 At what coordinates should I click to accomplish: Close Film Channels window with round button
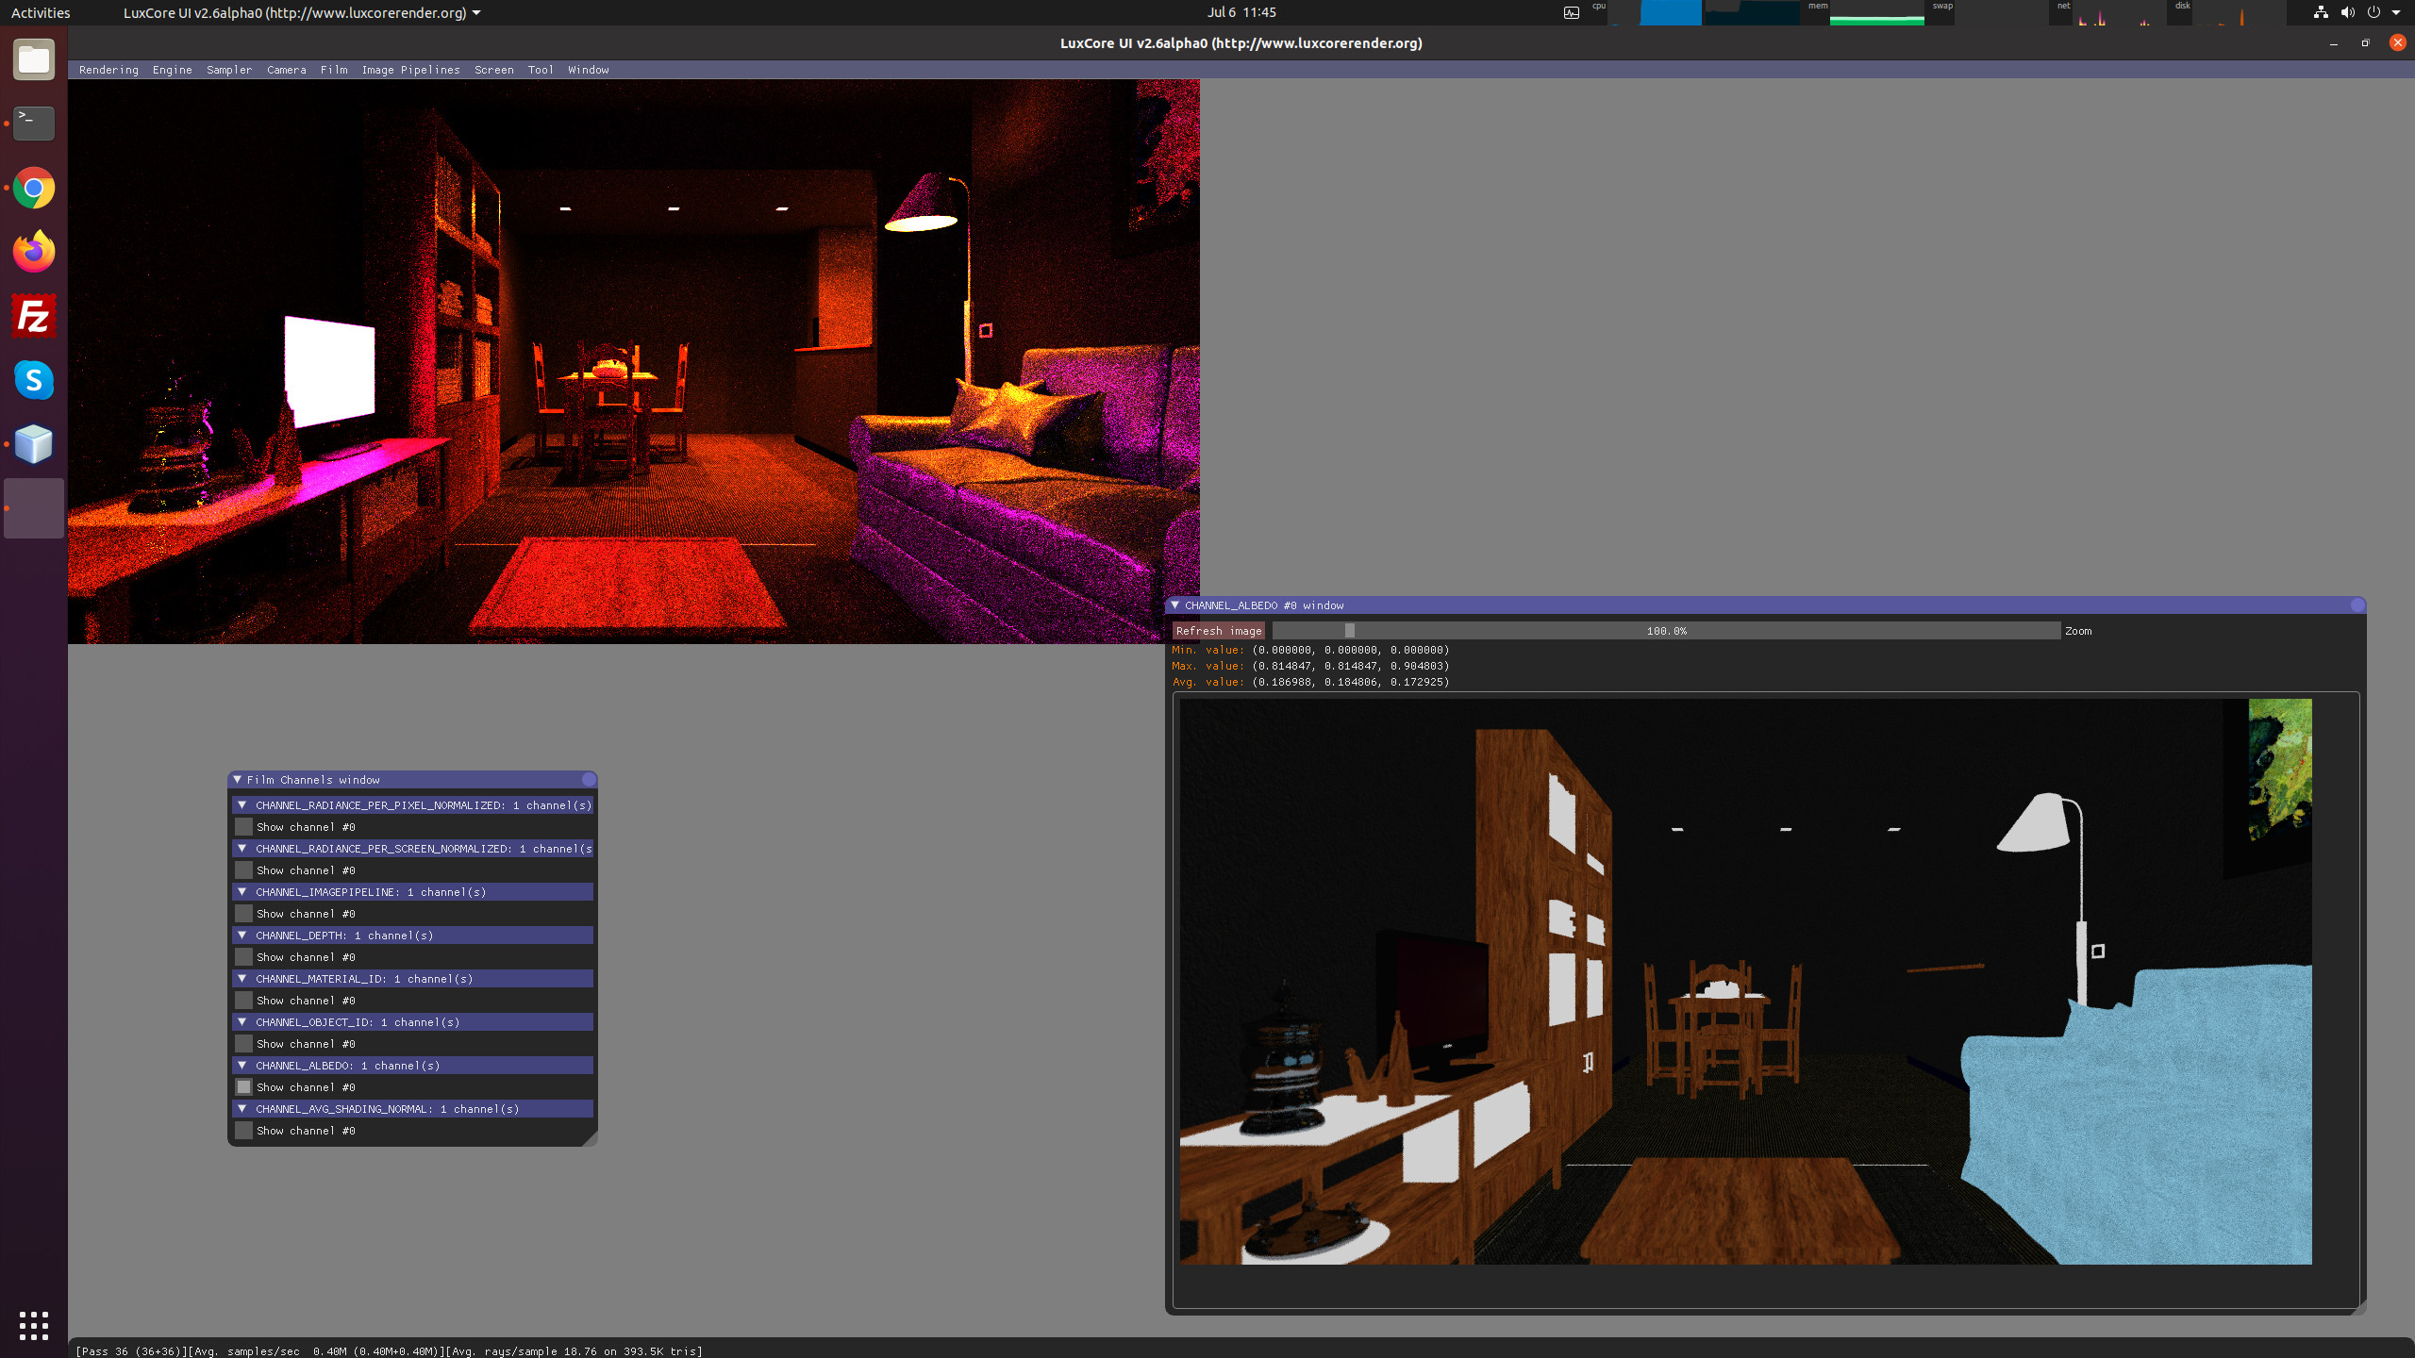(589, 780)
